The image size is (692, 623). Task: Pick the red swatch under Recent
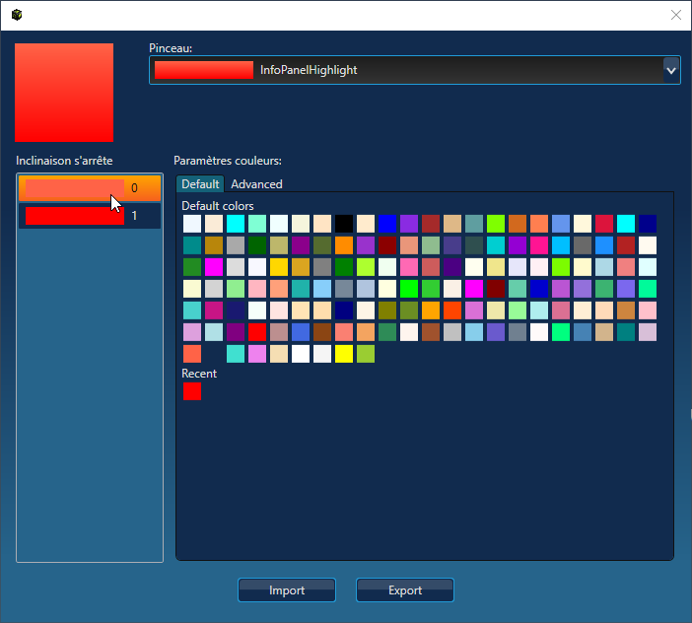click(192, 391)
